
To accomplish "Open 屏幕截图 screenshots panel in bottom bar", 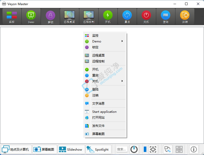I will click(x=45, y=149).
